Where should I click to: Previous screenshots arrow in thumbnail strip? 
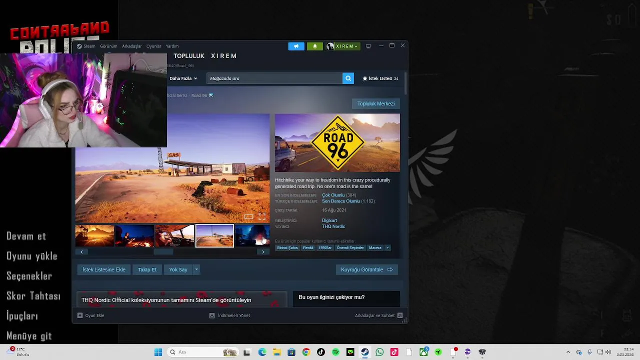[81, 252]
